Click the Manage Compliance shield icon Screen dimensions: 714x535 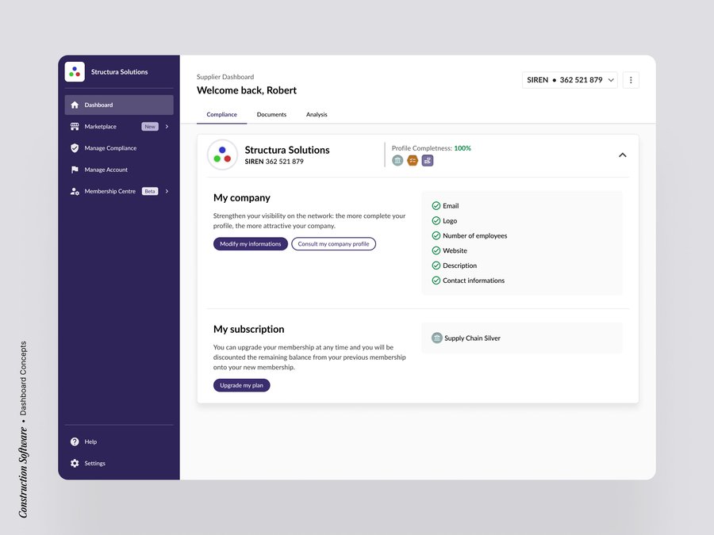(x=75, y=148)
